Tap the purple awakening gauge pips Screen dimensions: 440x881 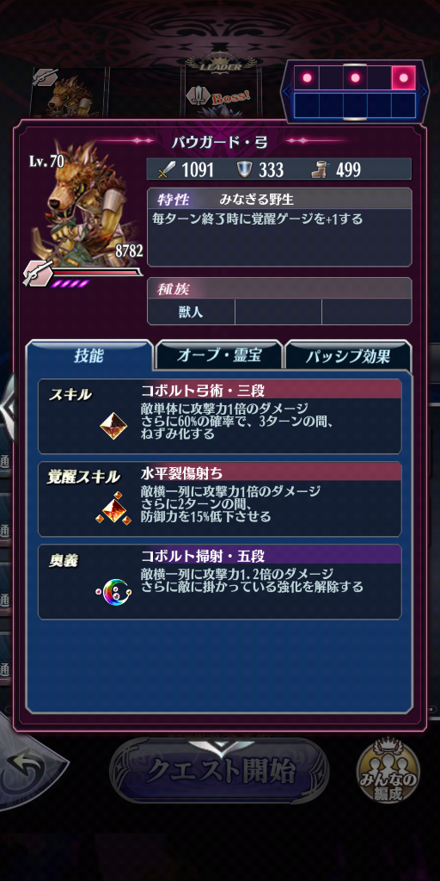point(70,284)
